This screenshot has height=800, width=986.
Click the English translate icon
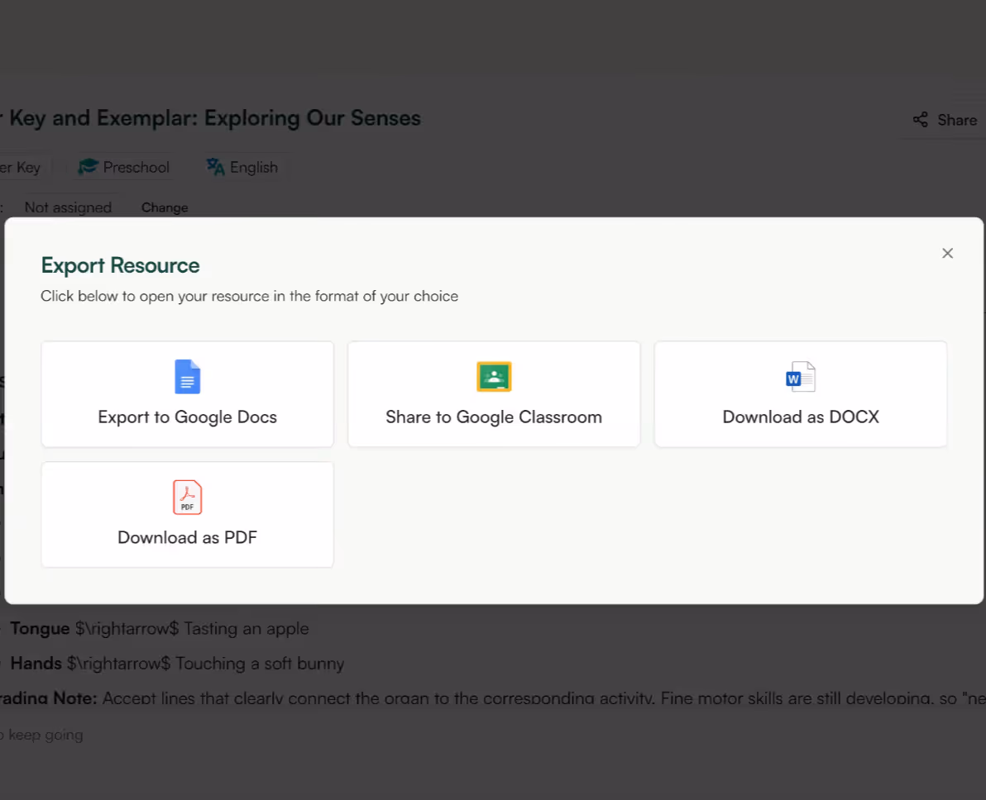pos(216,167)
